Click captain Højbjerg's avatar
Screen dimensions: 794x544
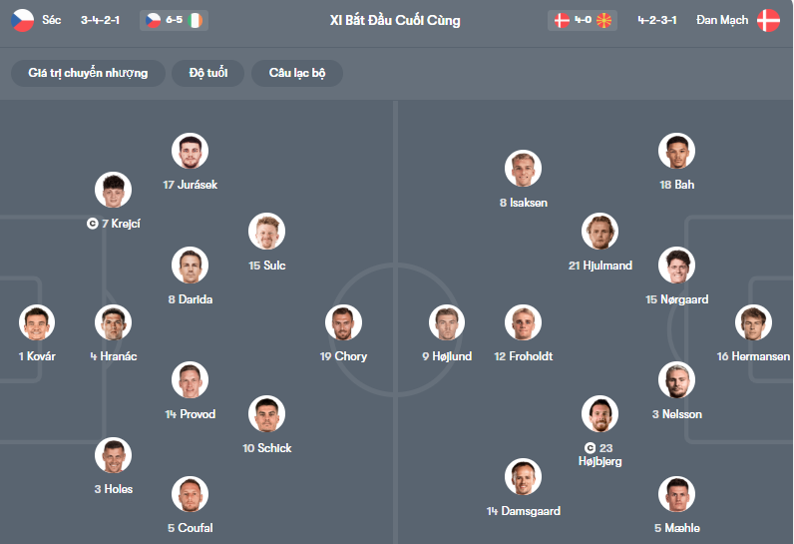tap(599, 414)
